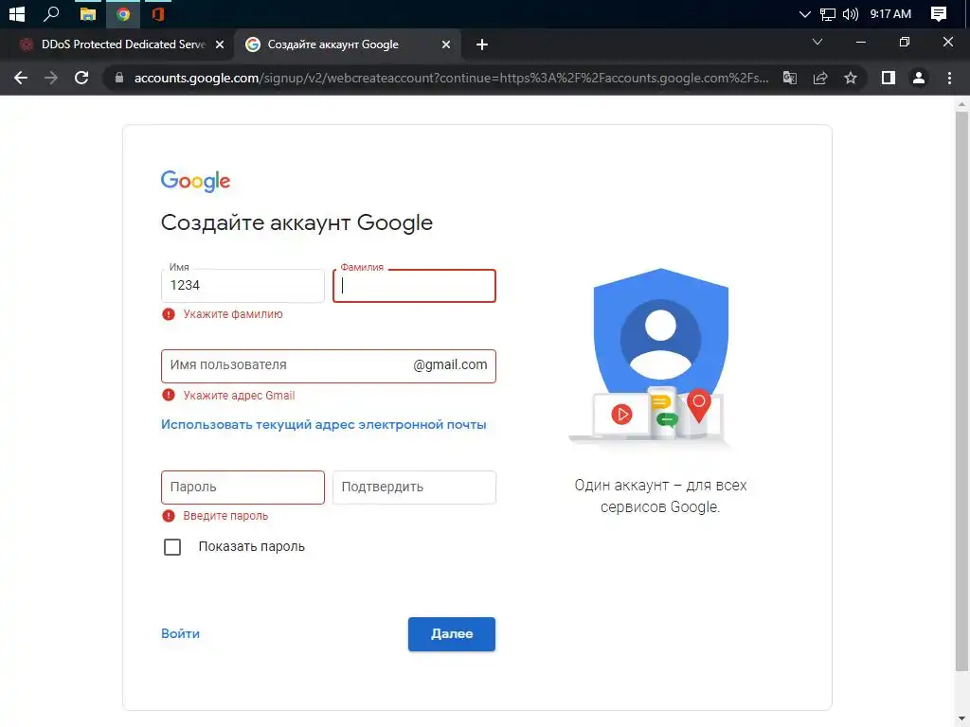Click the Укажите фамилию error icon
Viewport: 970px width, 727px height.
[169, 314]
